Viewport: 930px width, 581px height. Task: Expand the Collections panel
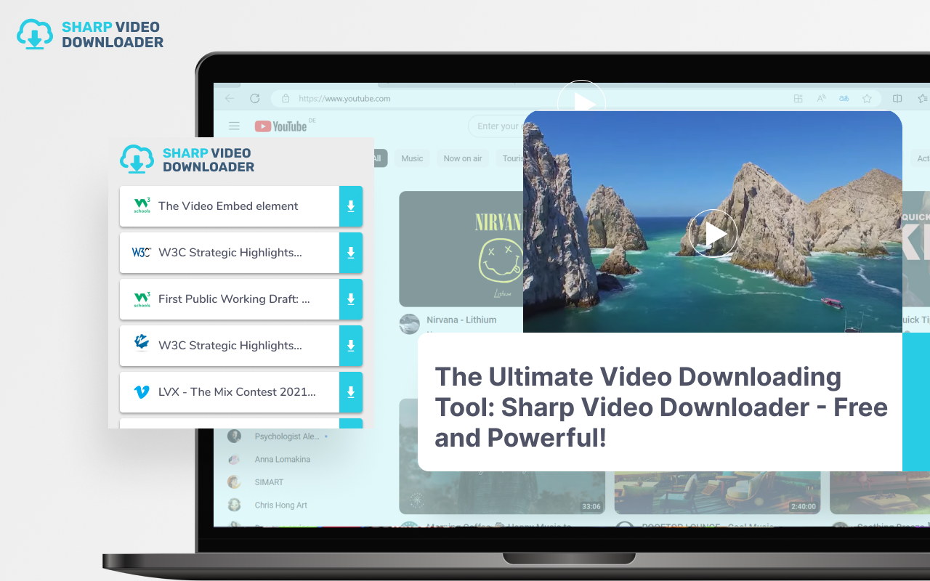pos(924,98)
